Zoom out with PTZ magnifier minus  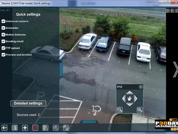[120, 110]
